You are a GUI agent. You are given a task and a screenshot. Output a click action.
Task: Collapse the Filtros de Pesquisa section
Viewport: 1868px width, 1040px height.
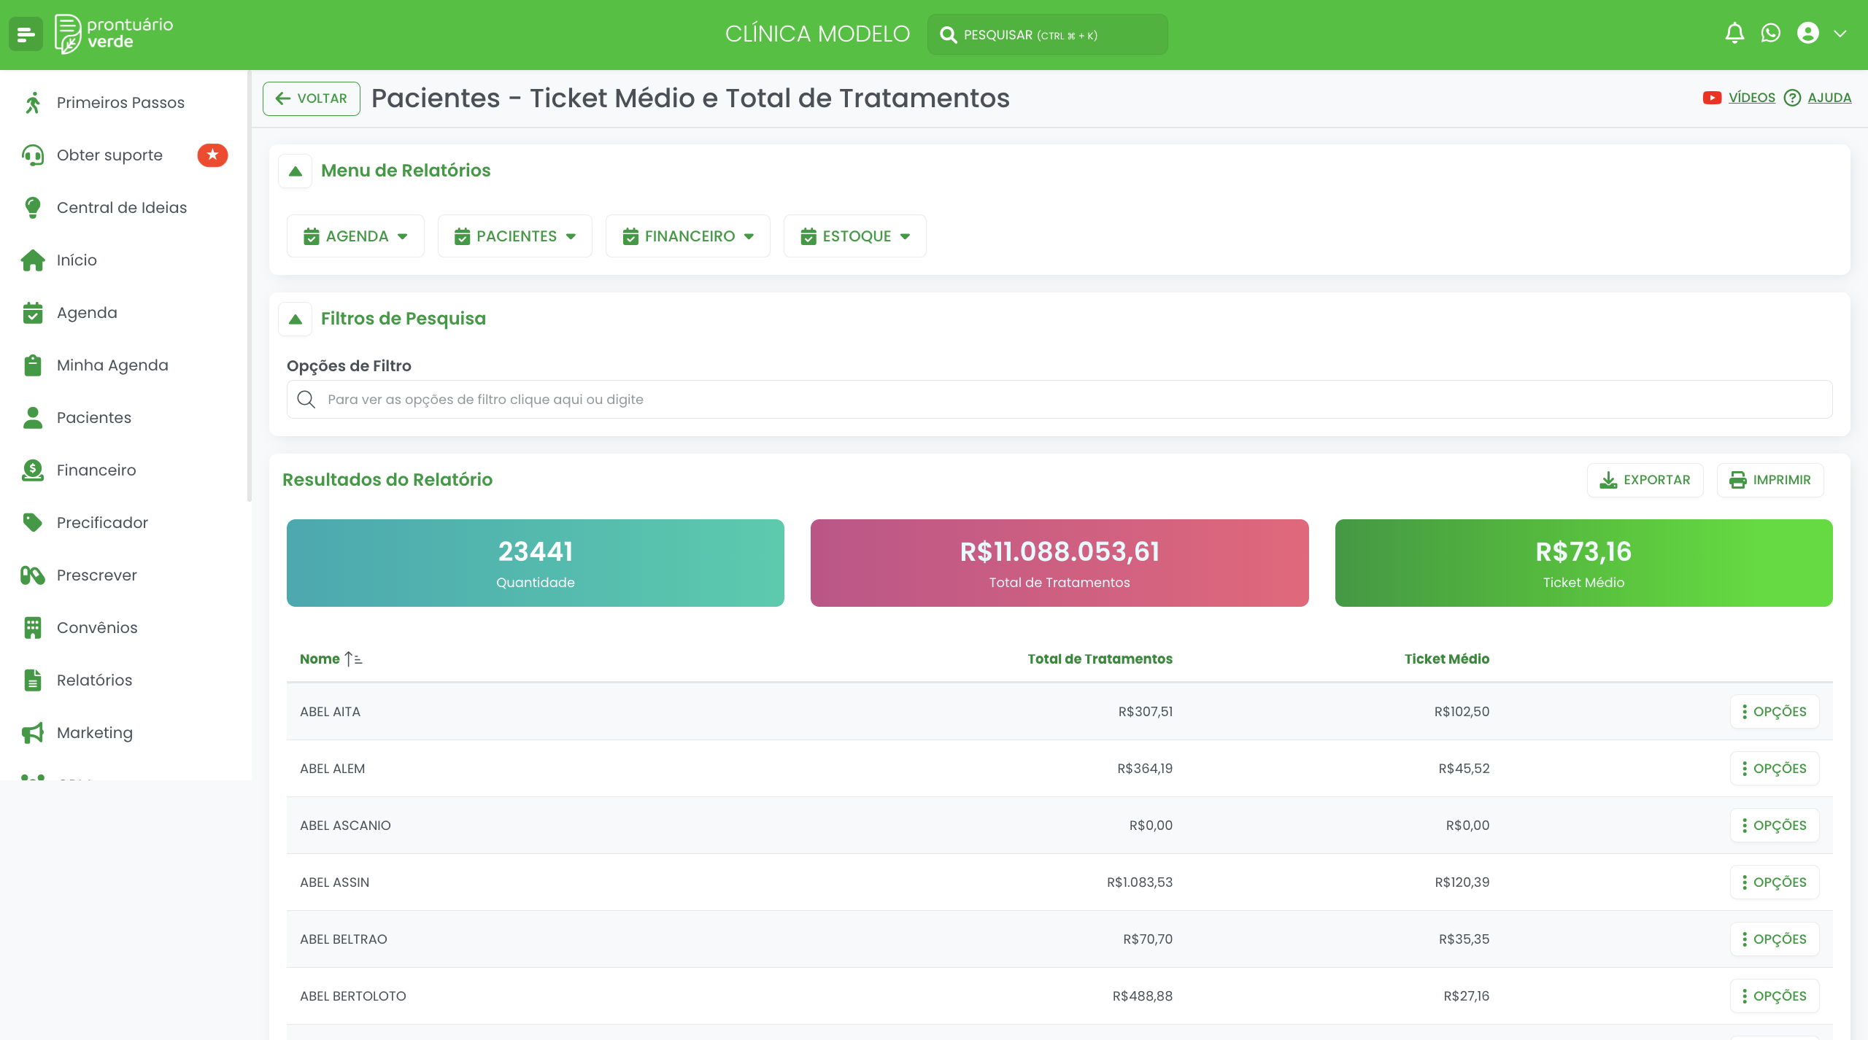coord(296,319)
